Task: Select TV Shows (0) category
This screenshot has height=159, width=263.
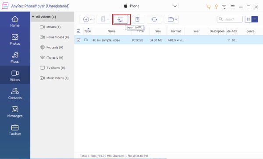Action: [52, 68]
